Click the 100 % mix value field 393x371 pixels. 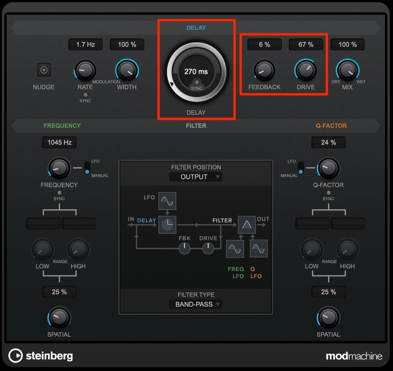point(348,44)
